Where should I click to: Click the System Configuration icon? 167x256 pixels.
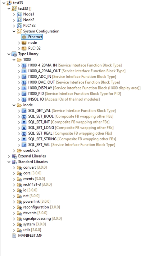(19, 31)
